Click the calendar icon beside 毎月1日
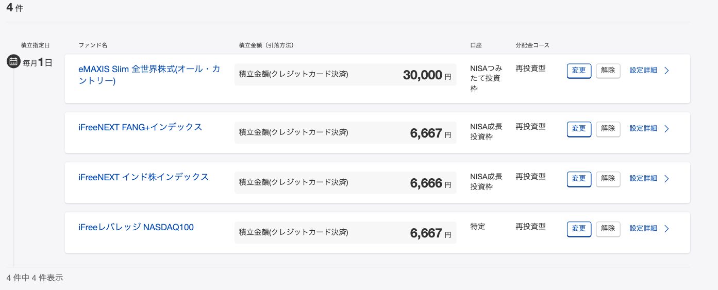Viewport: 718px width, 290px height. tap(13, 62)
